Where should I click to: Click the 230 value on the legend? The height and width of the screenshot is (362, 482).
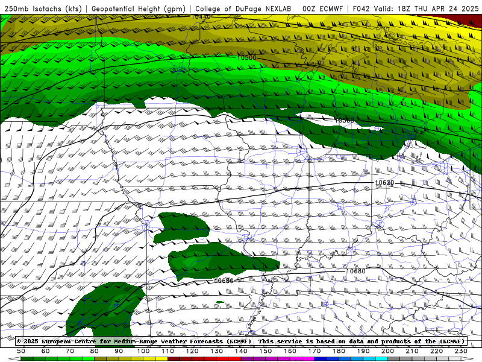tap(461, 351)
